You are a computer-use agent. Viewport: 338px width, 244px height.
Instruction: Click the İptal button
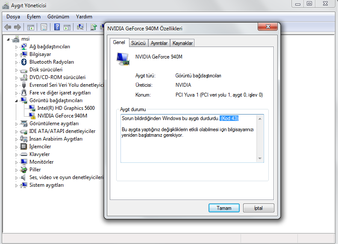tap(259, 208)
